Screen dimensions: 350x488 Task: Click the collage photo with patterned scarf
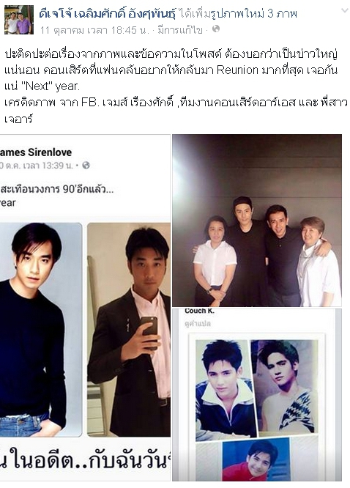[x=285, y=387]
